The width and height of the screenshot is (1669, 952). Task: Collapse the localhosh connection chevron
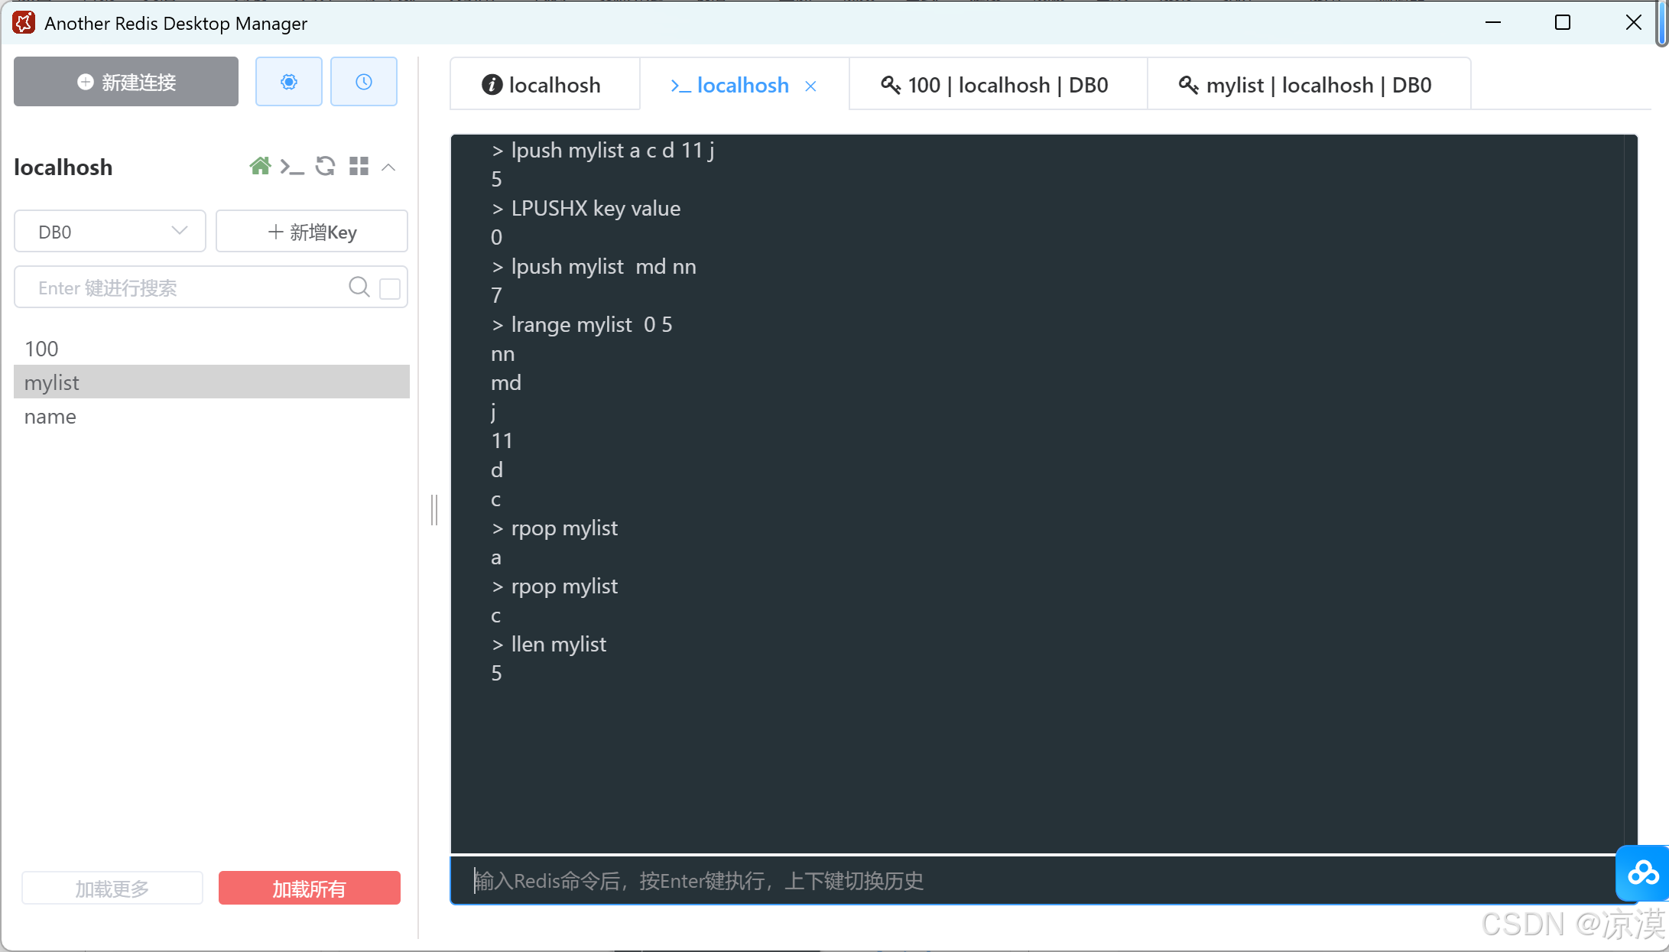pyautogui.click(x=388, y=167)
